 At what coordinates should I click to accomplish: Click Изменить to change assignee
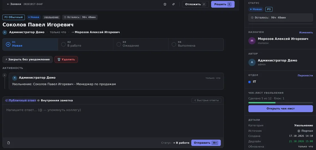(306, 32)
